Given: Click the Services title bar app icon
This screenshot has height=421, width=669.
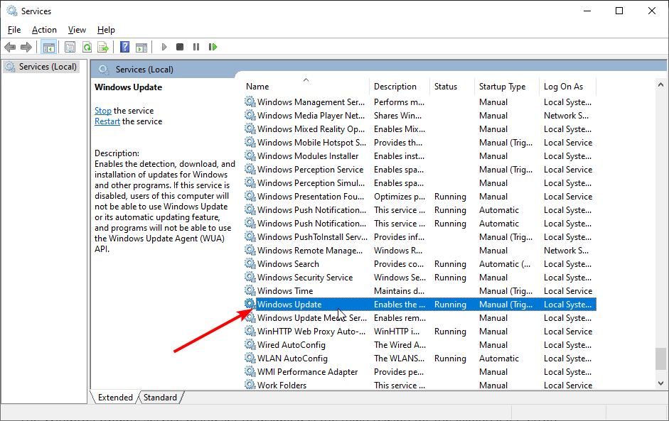Looking at the screenshot, I should tap(12, 11).
